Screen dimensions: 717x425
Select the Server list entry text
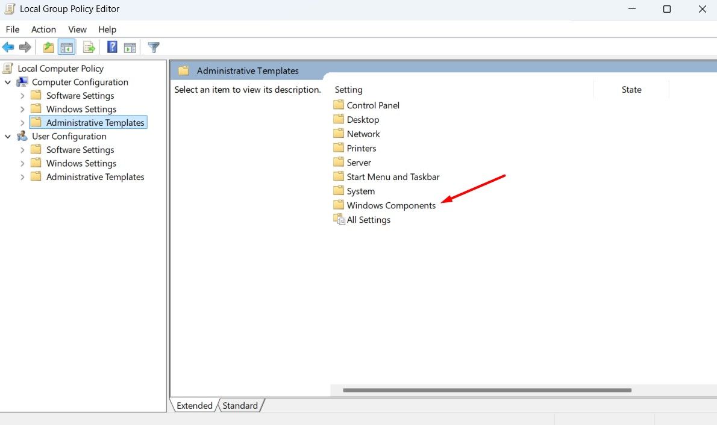[x=359, y=162]
